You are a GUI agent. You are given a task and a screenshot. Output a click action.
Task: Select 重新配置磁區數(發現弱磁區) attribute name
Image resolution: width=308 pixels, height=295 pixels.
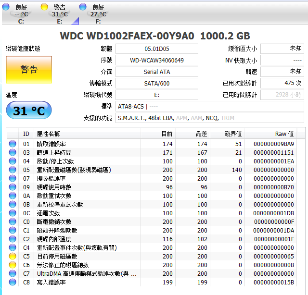click(x=74, y=170)
